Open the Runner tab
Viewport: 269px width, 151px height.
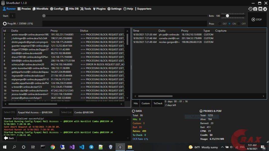click(9, 9)
